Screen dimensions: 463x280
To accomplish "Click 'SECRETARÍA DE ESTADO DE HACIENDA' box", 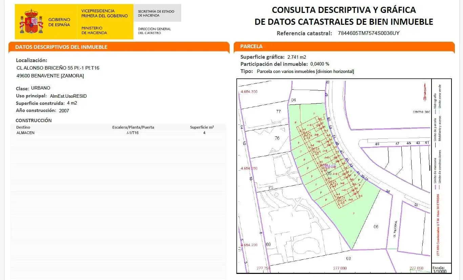I will pos(157,13).
